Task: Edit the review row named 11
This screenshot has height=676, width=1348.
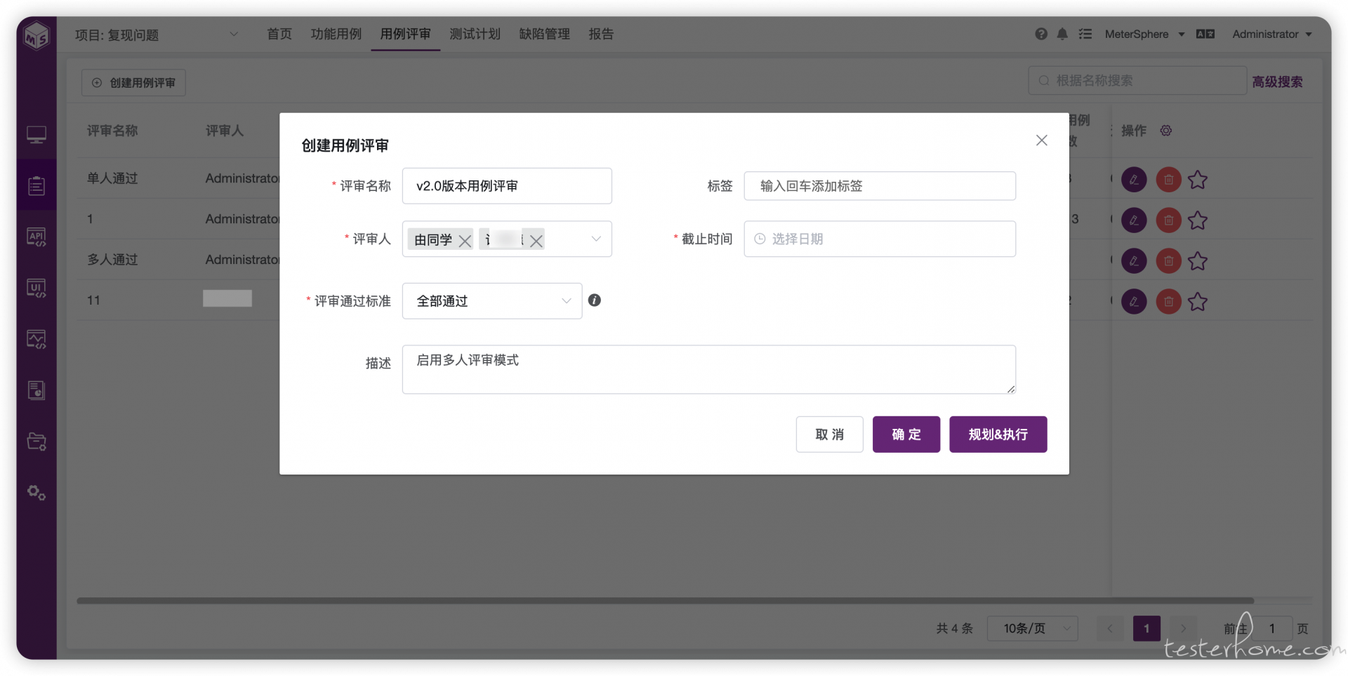Action: coord(1134,302)
